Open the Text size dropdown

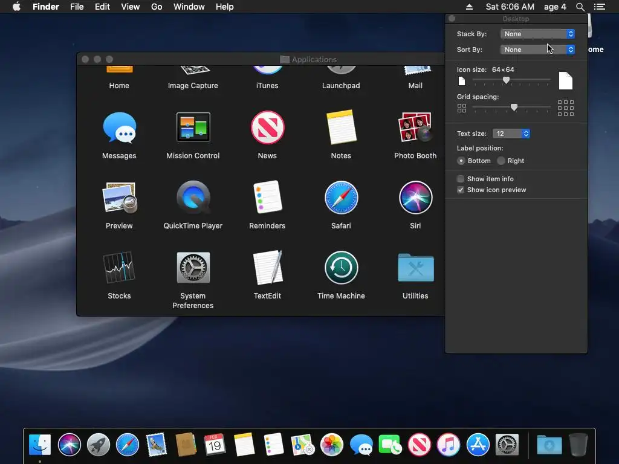pos(511,134)
